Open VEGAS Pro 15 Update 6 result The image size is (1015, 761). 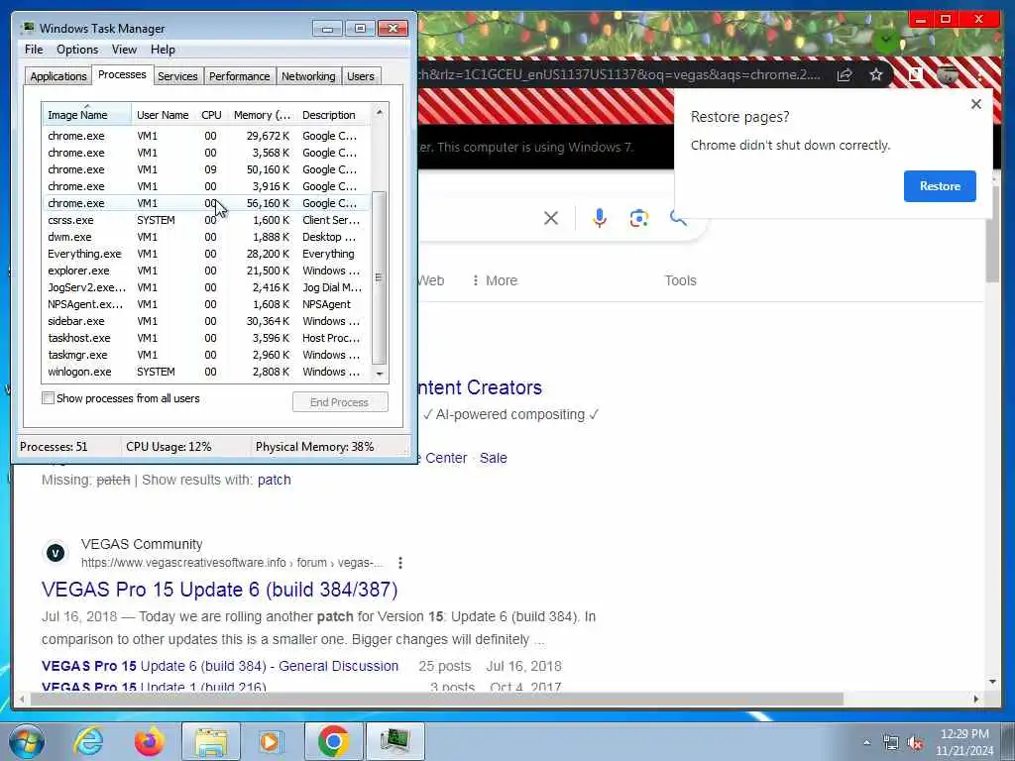219,590
